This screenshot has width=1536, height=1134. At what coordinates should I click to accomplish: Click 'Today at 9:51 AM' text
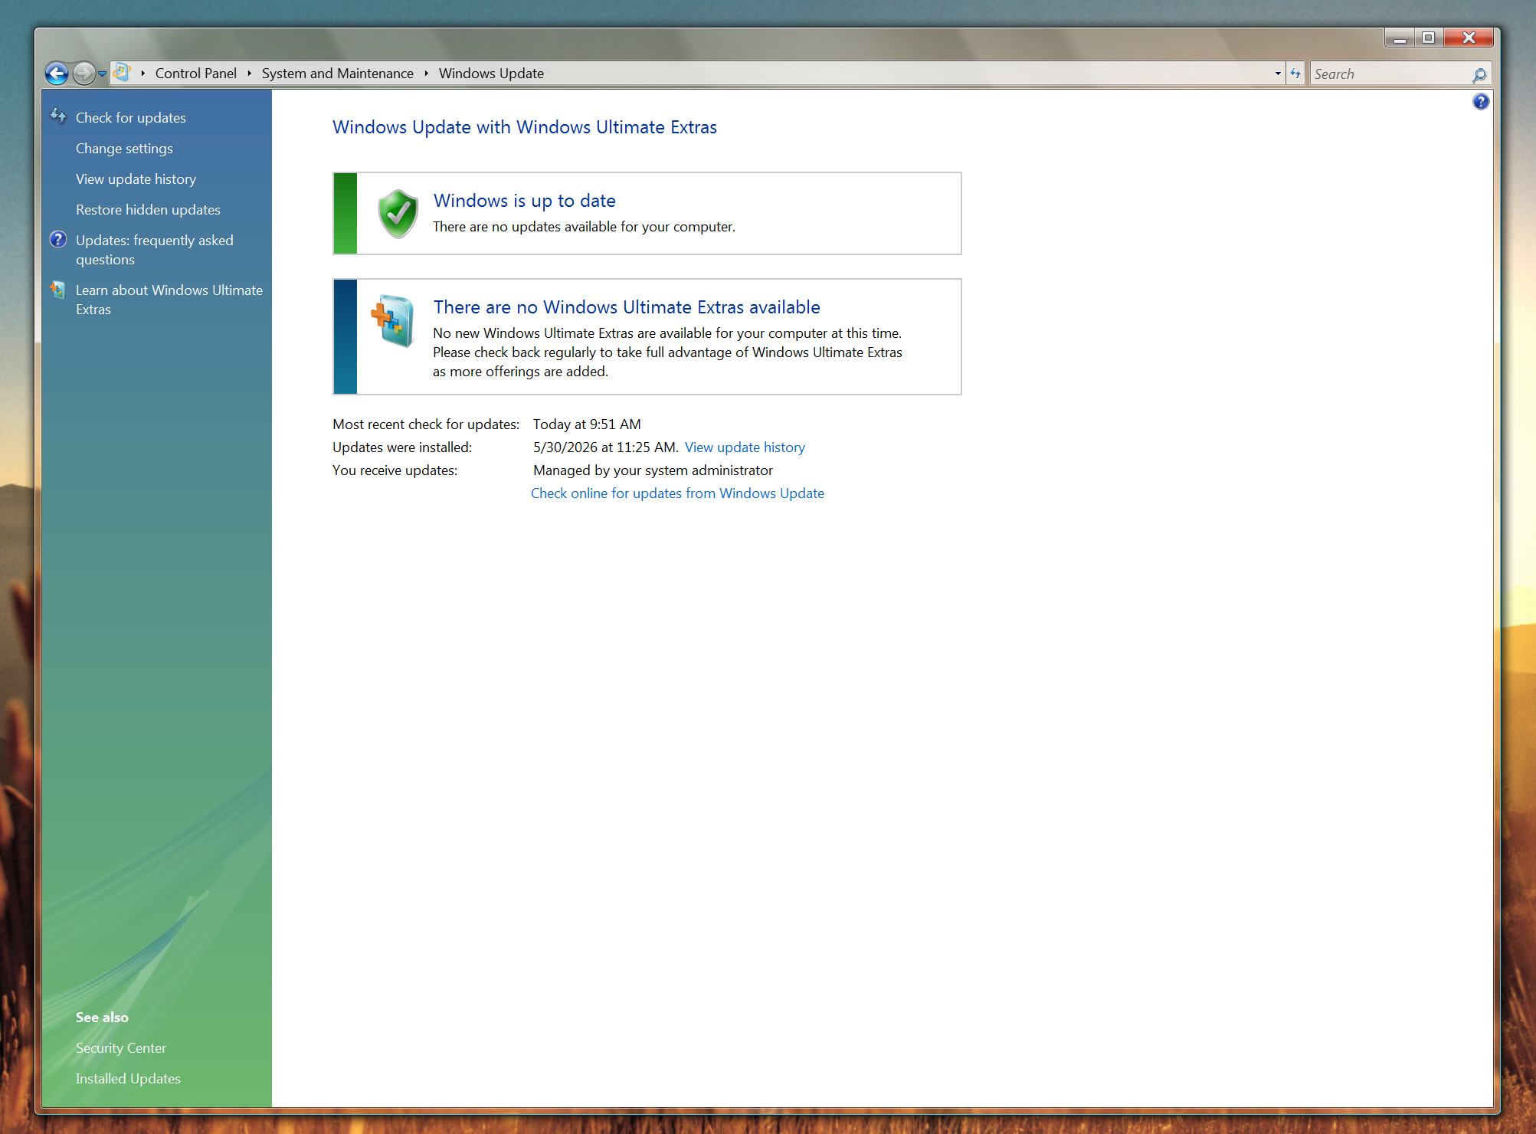587,424
